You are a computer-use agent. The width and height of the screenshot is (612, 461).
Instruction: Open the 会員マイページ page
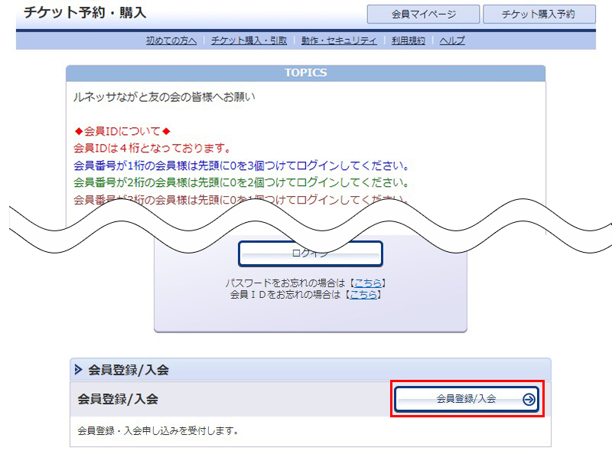423,15
